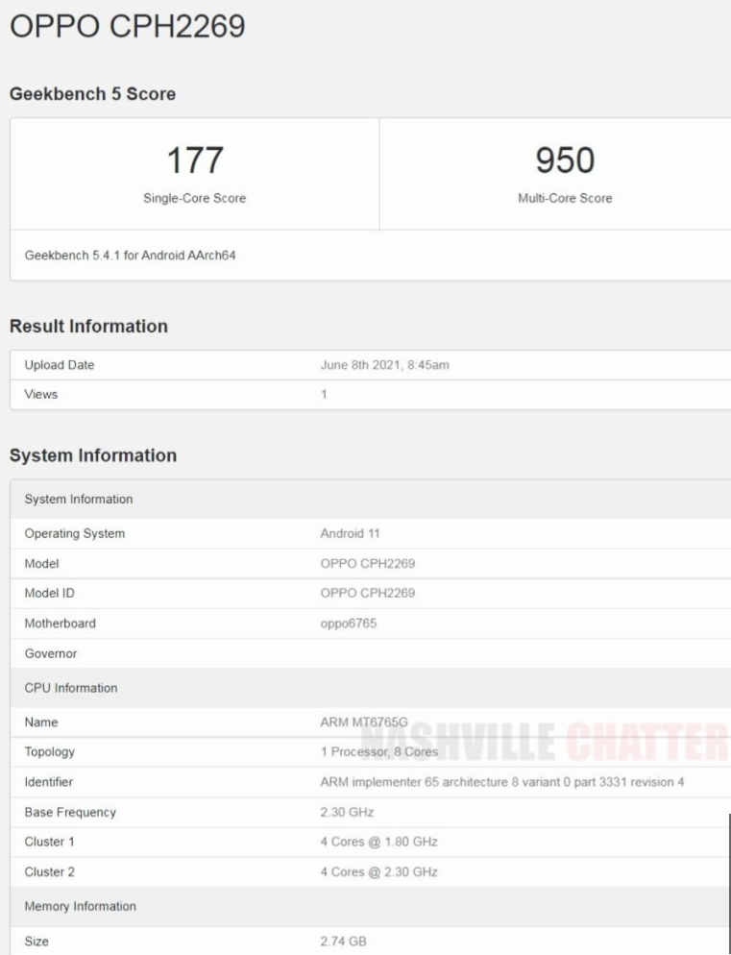Select OPPO CPH2269 value in Model ID row

click(367, 593)
